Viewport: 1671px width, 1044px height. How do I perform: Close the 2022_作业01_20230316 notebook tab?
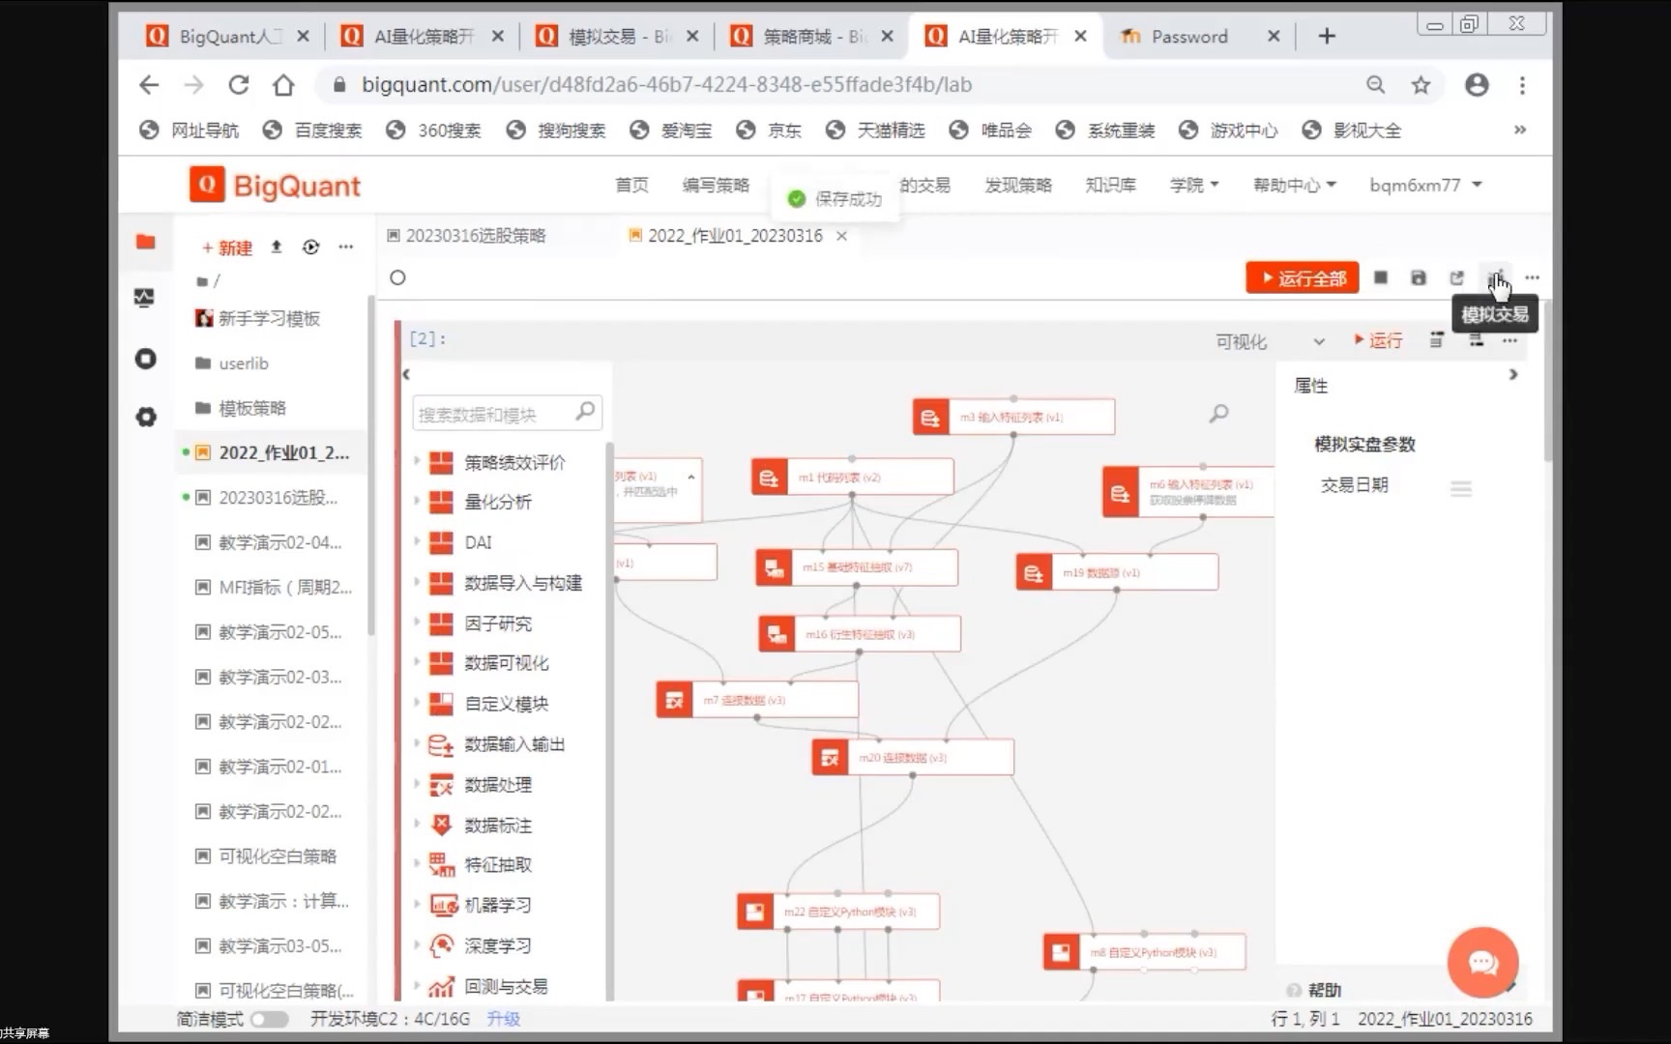pos(841,236)
